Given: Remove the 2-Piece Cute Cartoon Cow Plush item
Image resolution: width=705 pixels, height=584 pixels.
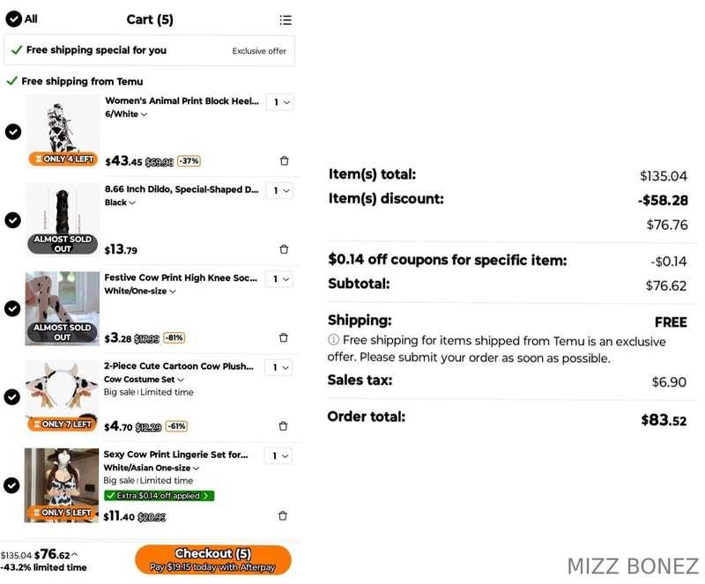Looking at the screenshot, I should [283, 425].
